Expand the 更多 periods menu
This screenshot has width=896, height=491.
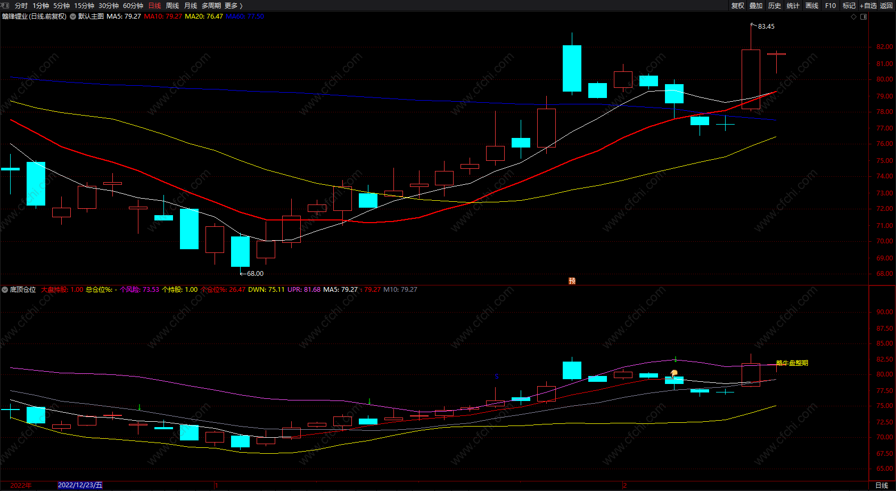pyautogui.click(x=233, y=5)
